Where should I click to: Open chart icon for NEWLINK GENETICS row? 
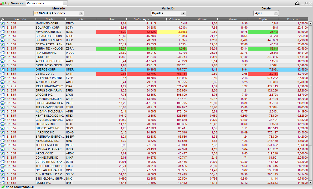(x=2, y=32)
